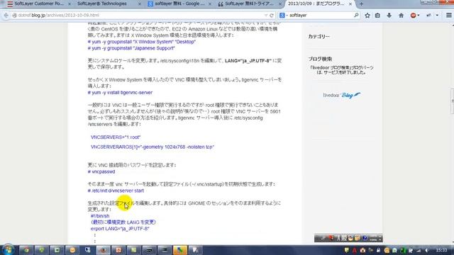The height and width of the screenshot is (255, 454).
Task: Close the SoftLayer® Technologies tab
Action: pyautogui.click(x=140, y=4)
